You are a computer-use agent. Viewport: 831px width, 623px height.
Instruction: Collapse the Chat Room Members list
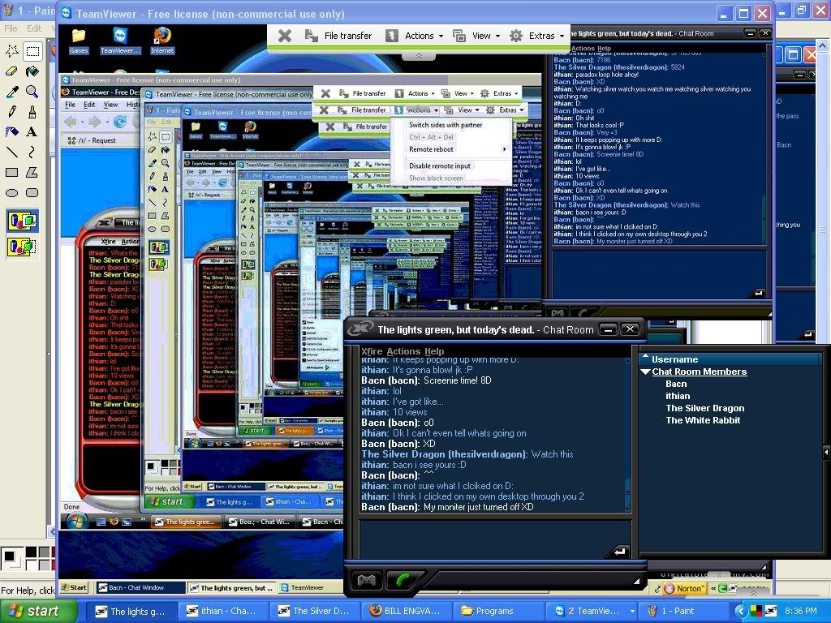click(x=645, y=372)
